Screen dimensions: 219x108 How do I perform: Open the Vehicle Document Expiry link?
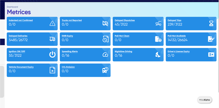tap(21, 67)
